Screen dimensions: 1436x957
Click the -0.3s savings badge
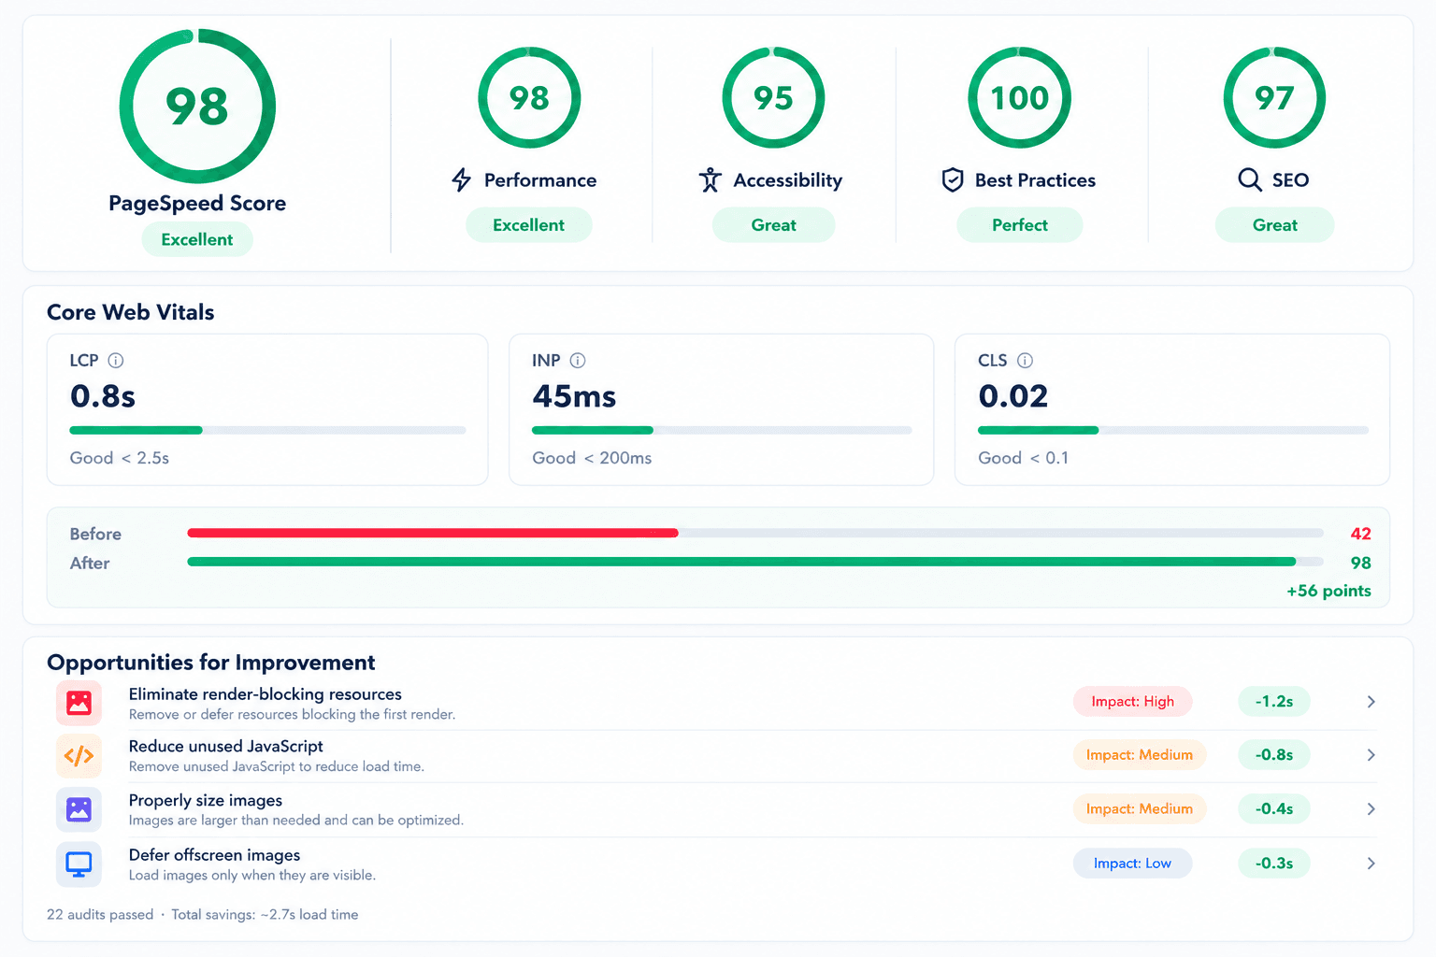pos(1274,864)
